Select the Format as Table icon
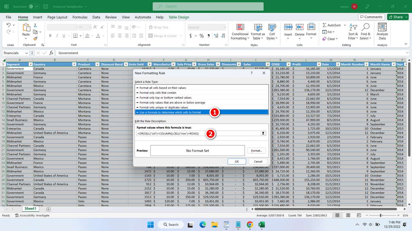Viewport: 412px width, 231px height. click(x=258, y=32)
